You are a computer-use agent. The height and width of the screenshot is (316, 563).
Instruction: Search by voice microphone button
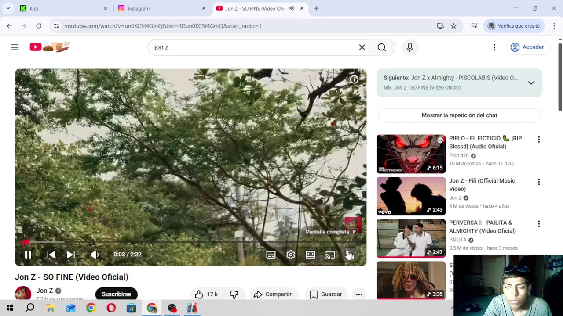[410, 47]
